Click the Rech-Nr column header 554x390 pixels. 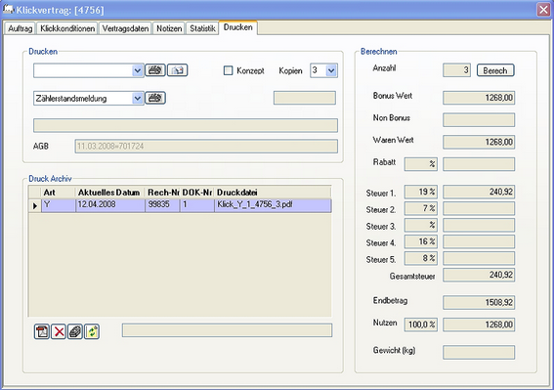coord(162,193)
